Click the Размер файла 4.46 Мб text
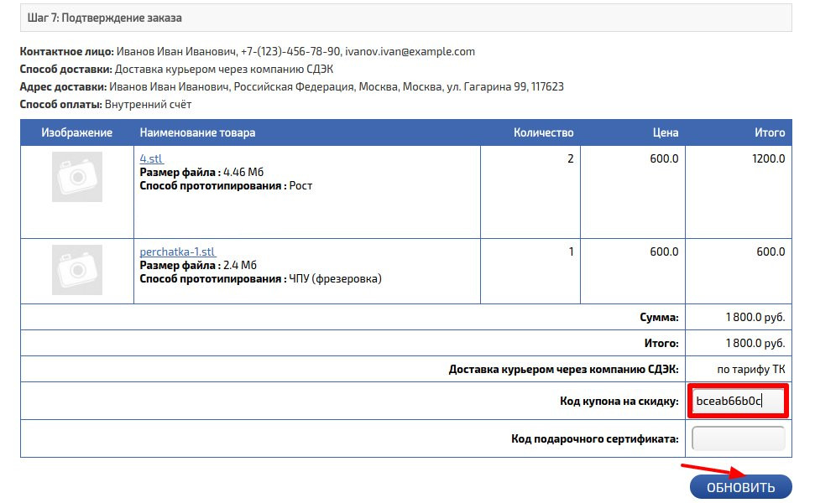This screenshot has height=503, width=815. pos(201,173)
